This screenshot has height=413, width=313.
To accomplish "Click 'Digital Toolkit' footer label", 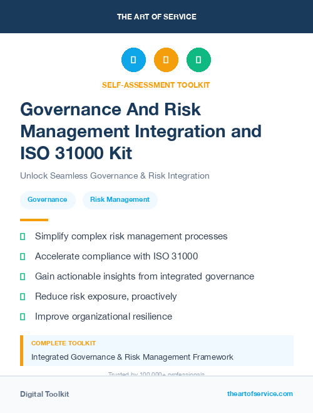I will click(44, 394).
